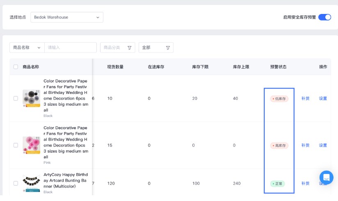Image resolution: width=338 pixels, height=201 pixels.
Task: Click the 低库存 status tag
Action: (x=279, y=99)
